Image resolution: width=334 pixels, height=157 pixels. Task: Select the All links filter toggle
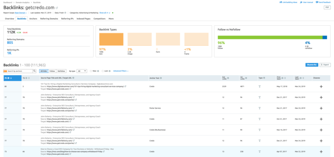pos(43,71)
